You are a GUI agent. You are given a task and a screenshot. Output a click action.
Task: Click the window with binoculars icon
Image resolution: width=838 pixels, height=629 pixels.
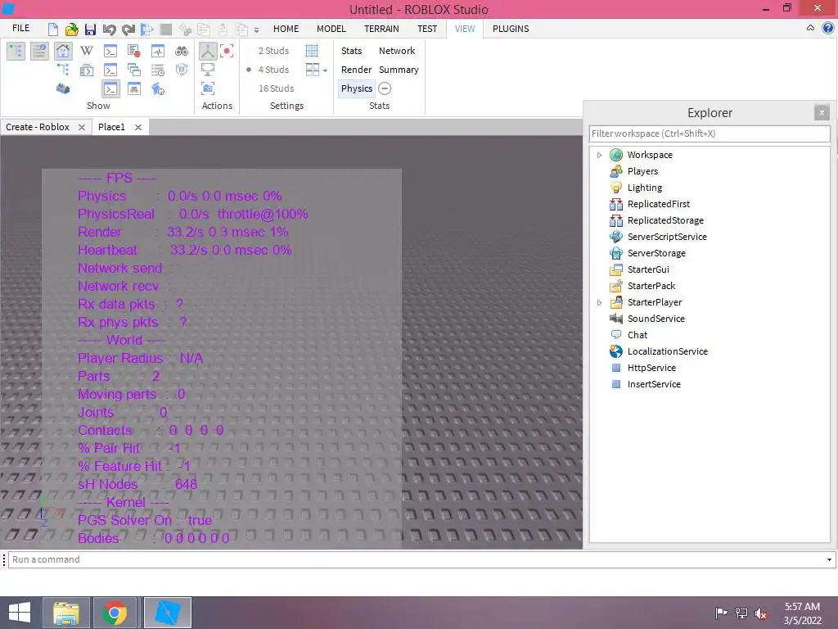(133, 88)
